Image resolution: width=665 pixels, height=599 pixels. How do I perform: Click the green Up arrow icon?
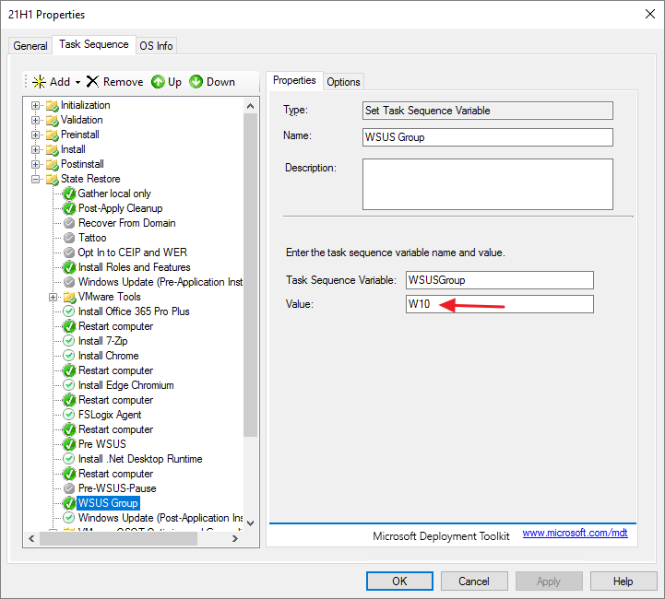(x=158, y=82)
